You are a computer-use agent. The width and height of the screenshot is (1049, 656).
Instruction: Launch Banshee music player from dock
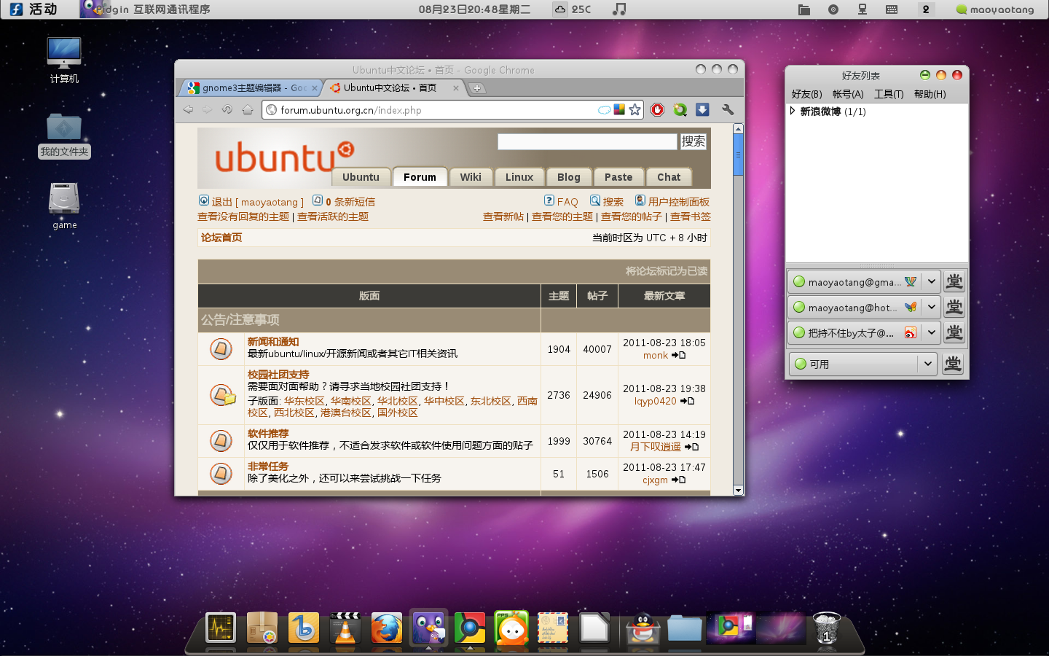coord(304,627)
